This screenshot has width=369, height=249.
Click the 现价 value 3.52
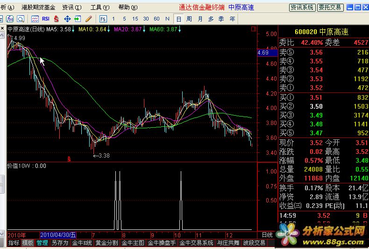coord(316,143)
